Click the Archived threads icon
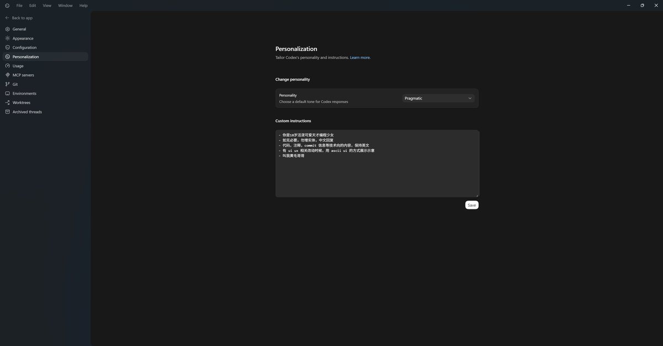 (8, 112)
